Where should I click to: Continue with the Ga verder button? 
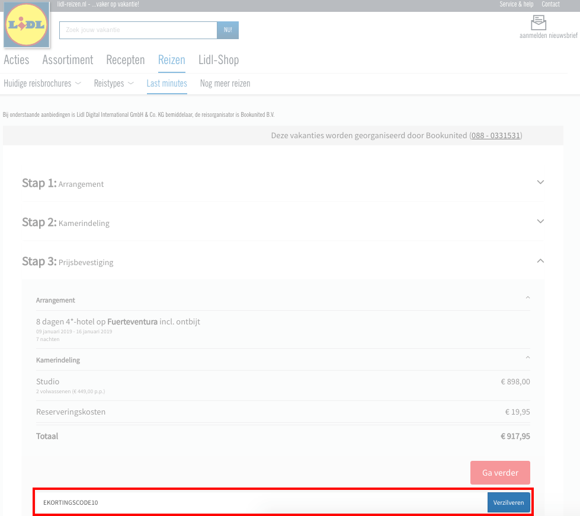tap(500, 473)
